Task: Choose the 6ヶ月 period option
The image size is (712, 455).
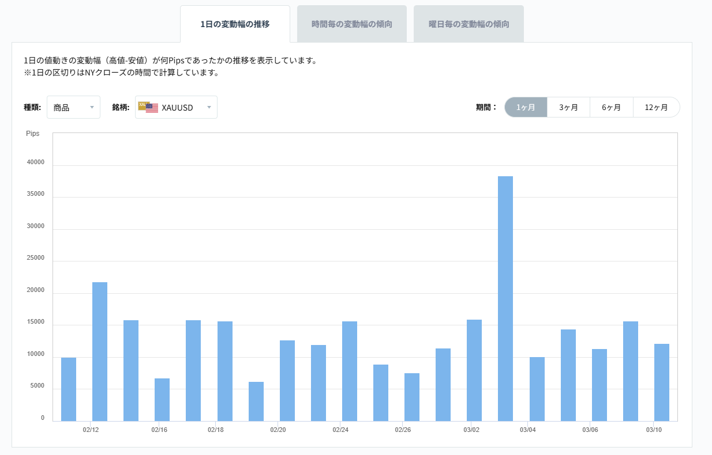Action: tap(612, 107)
